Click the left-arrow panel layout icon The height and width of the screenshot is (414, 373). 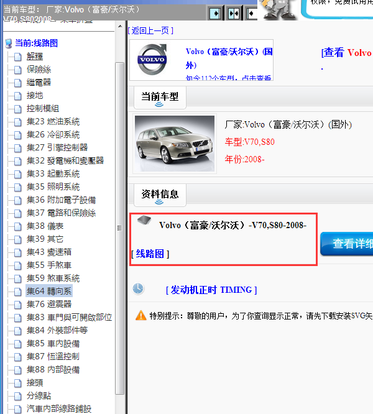click(x=252, y=13)
